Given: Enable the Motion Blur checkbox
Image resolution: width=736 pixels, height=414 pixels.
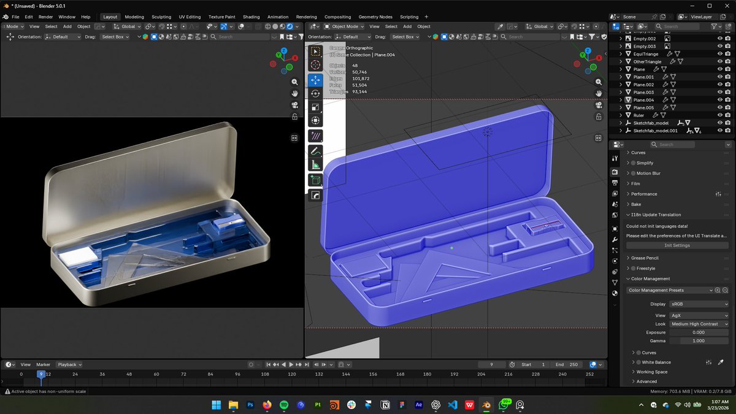Looking at the screenshot, I should point(633,174).
